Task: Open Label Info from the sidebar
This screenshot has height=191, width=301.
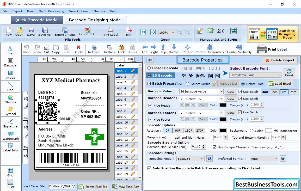Action: click(x=10, y=148)
